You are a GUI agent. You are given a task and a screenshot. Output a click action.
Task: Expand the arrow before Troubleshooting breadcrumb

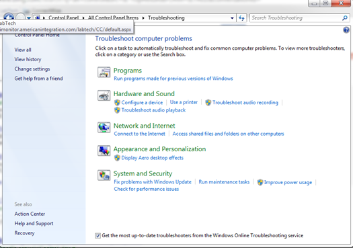click(143, 17)
